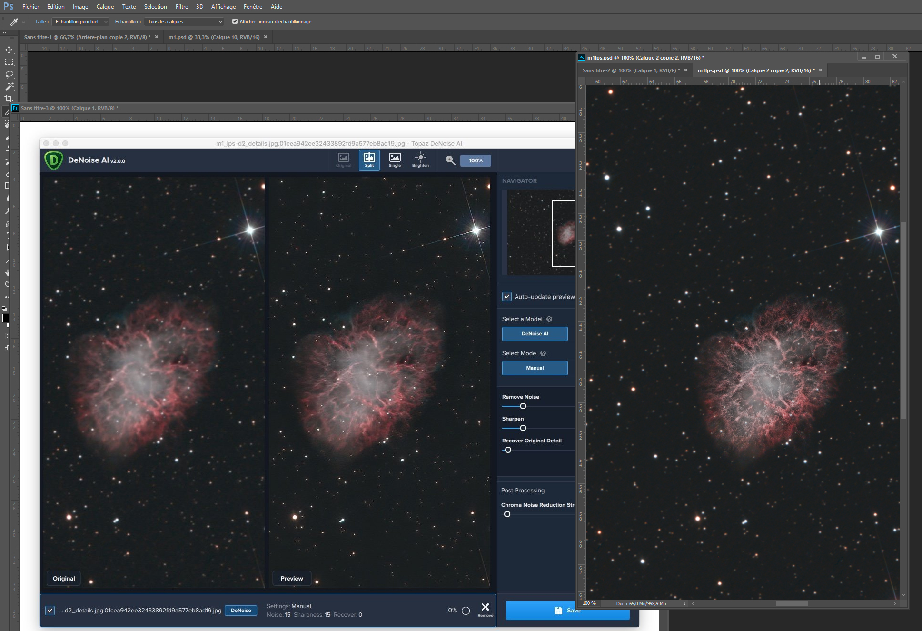Uncheck Afficher anneau d'échantillonnage
The image size is (922, 631).
(x=235, y=21)
